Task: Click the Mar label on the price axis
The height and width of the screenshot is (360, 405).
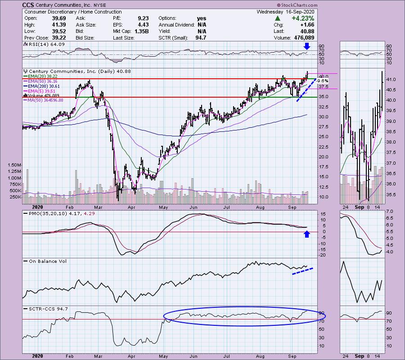Action: pyautogui.click(x=99, y=207)
